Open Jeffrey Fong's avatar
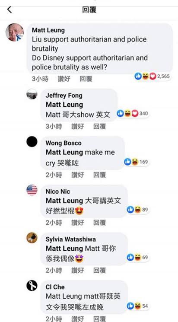Image resolution: width=178 pixels, height=322 pixels. tap(32, 94)
